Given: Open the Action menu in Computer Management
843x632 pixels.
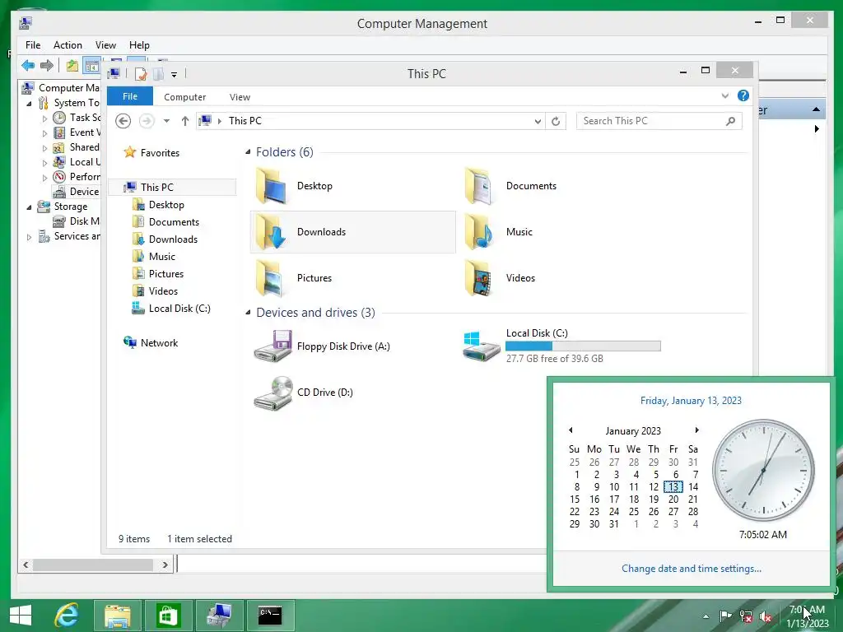Looking at the screenshot, I should [68, 45].
